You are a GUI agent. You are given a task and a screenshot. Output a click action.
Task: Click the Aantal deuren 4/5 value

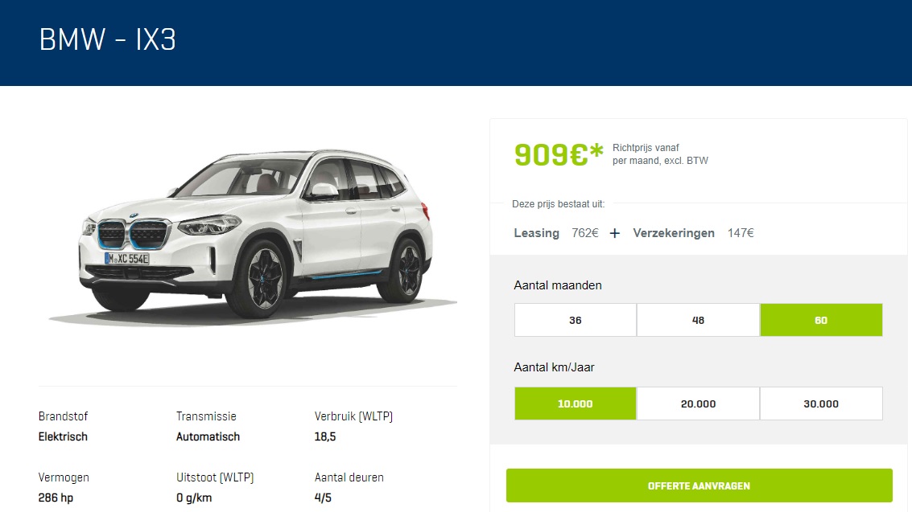point(323,498)
